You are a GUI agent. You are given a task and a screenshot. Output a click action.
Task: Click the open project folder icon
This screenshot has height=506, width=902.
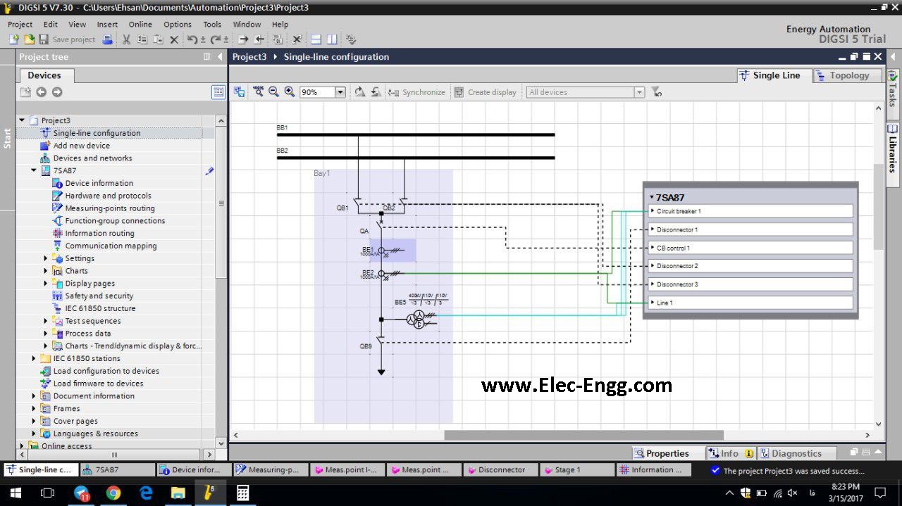[29, 39]
